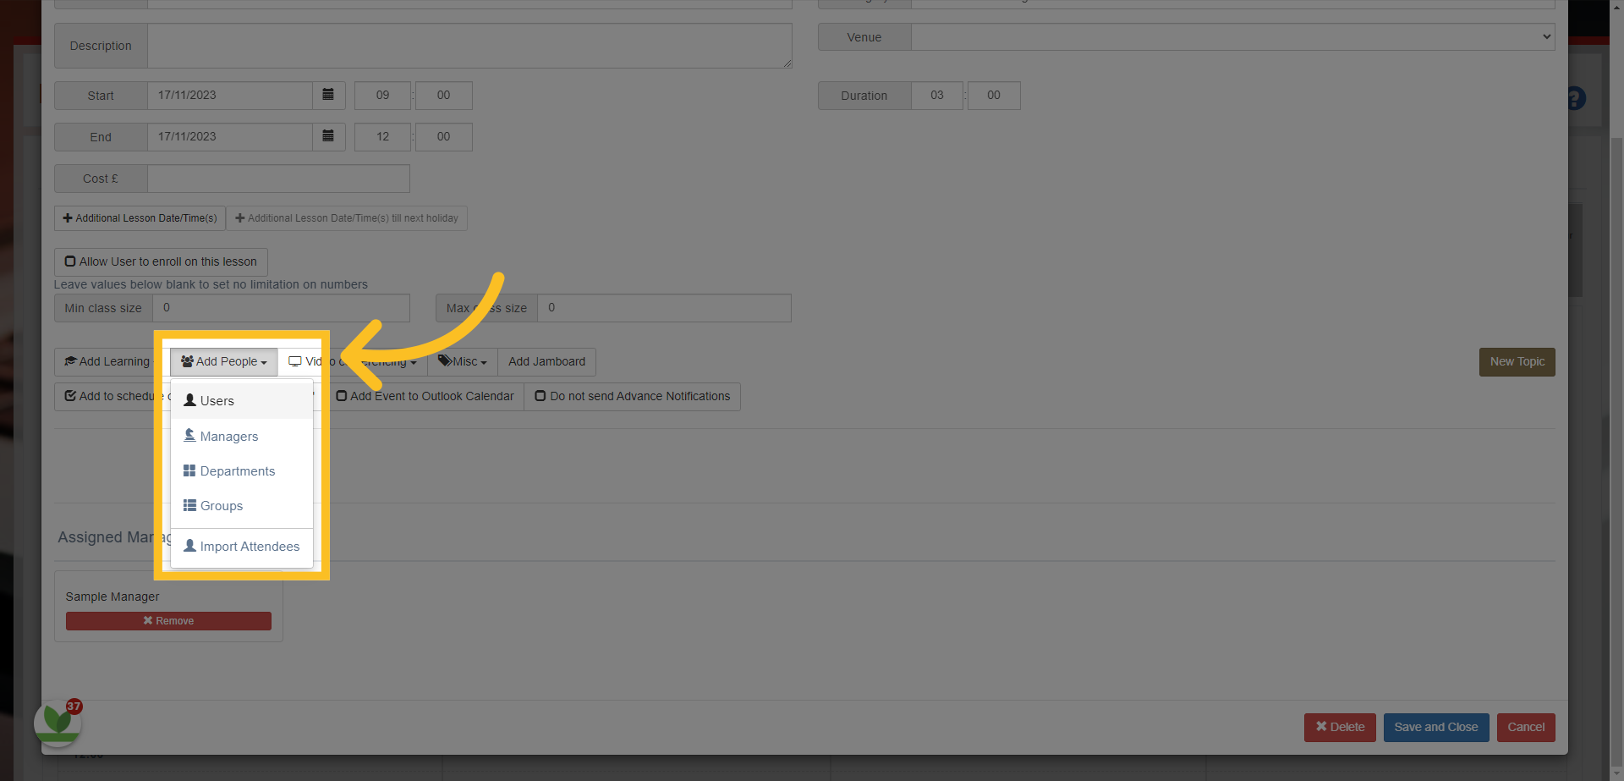Click the New Topic button
This screenshot has height=781, width=1624.
1517,361
